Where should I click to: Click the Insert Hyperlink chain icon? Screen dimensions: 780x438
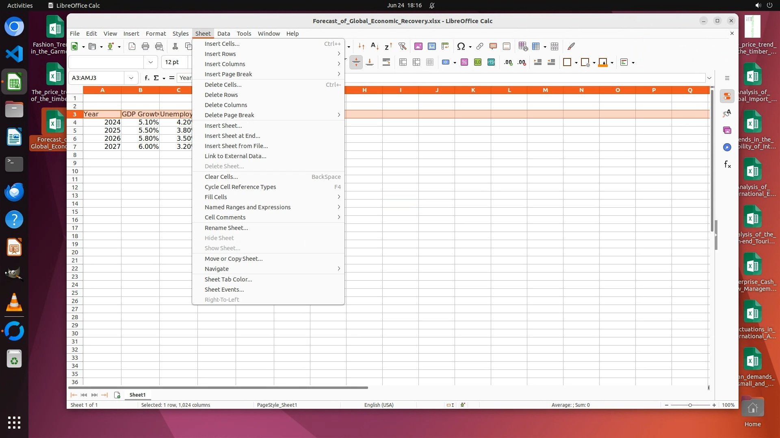pyautogui.click(x=479, y=46)
